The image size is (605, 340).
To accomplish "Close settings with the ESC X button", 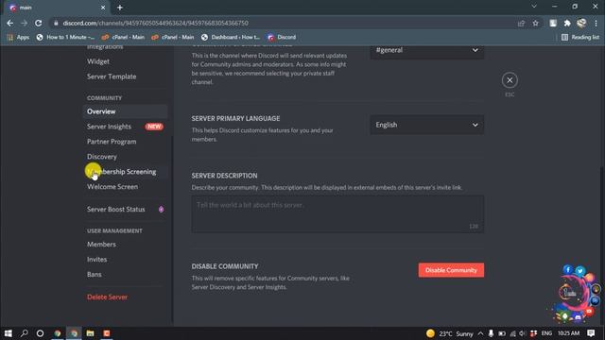I will pos(510,80).
